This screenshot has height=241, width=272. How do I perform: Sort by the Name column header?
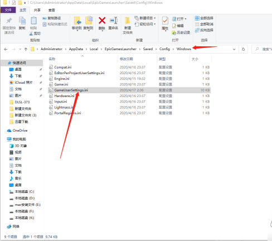click(52, 59)
